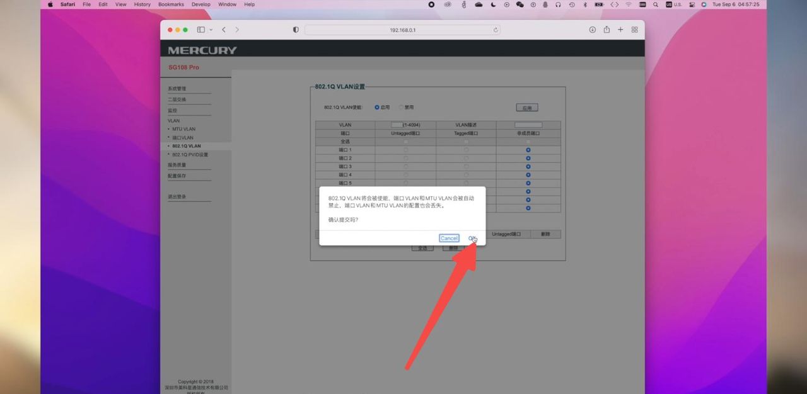Go back with Safari's back arrow
This screenshot has height=394, width=807.
coord(224,30)
